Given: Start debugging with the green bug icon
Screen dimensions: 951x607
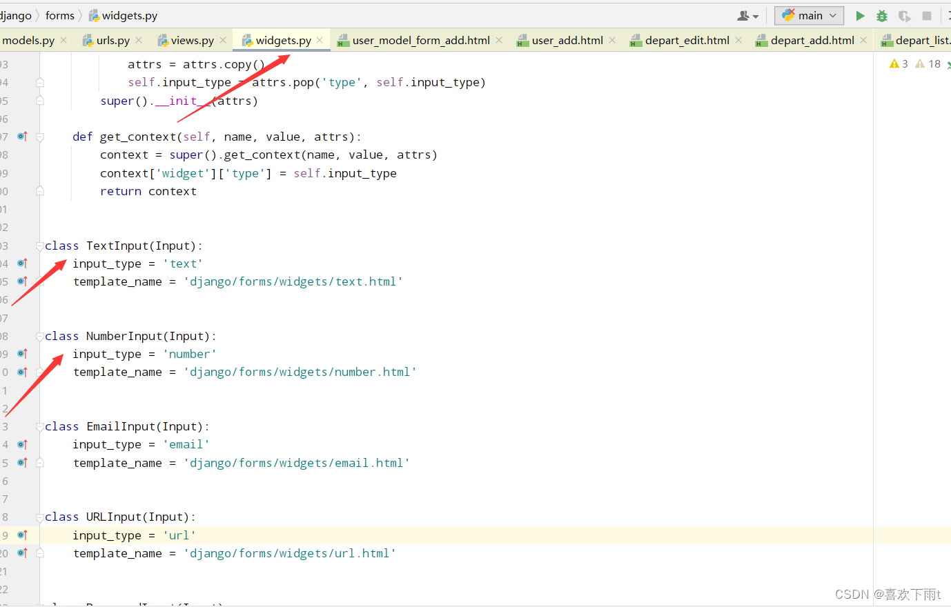Looking at the screenshot, I should tap(882, 15).
